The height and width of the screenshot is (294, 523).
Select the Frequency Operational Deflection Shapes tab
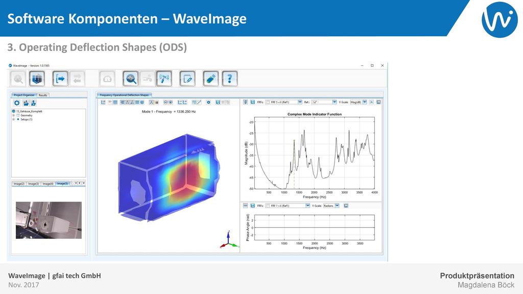click(124, 95)
